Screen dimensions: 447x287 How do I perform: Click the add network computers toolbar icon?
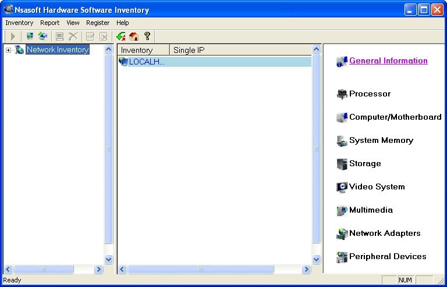pyautogui.click(x=43, y=37)
